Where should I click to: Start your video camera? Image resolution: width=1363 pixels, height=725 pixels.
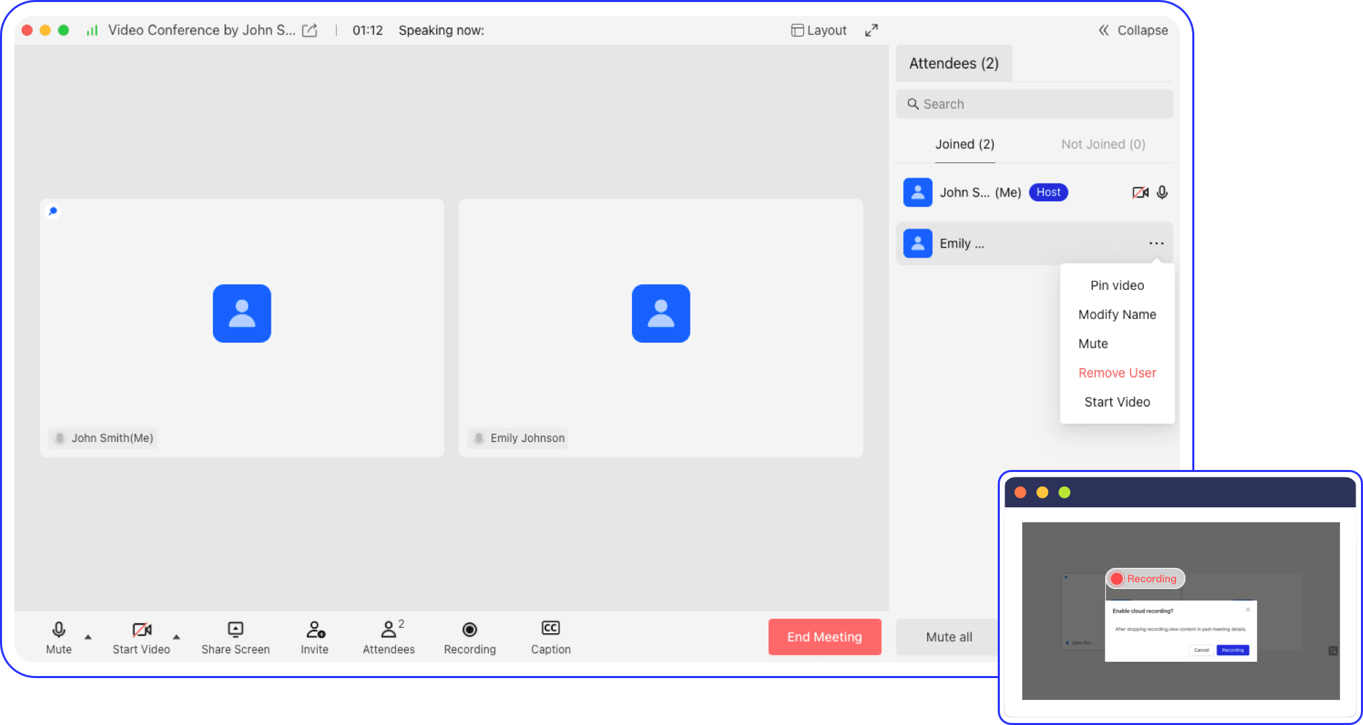coord(141,637)
